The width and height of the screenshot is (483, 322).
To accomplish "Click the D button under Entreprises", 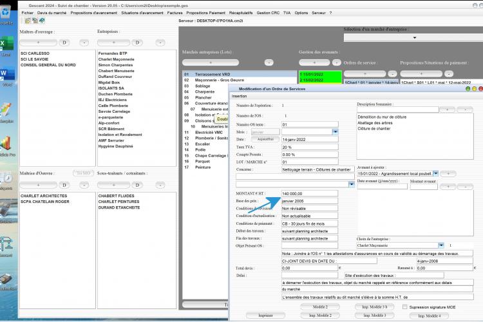I will pos(137,43).
